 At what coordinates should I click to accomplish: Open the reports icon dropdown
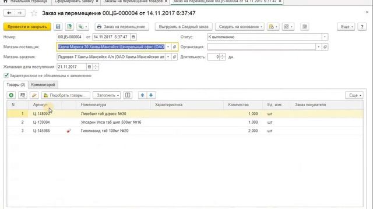point(273,27)
